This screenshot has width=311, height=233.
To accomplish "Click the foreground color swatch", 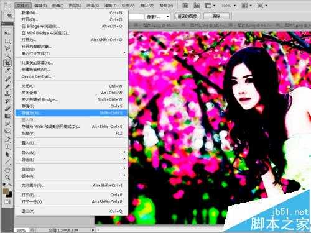I will click(x=6, y=191).
